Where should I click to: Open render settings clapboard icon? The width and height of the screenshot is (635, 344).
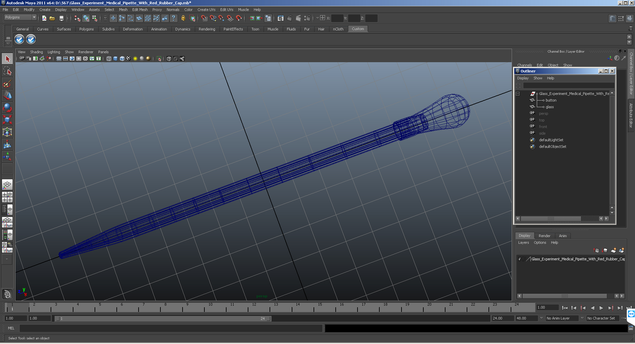point(307,18)
